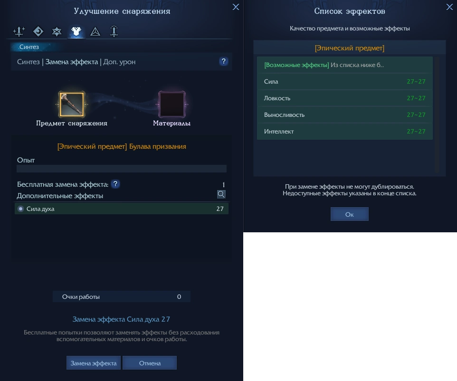Switch to the Синтез tab
This screenshot has width=457, height=381.
tap(29, 47)
